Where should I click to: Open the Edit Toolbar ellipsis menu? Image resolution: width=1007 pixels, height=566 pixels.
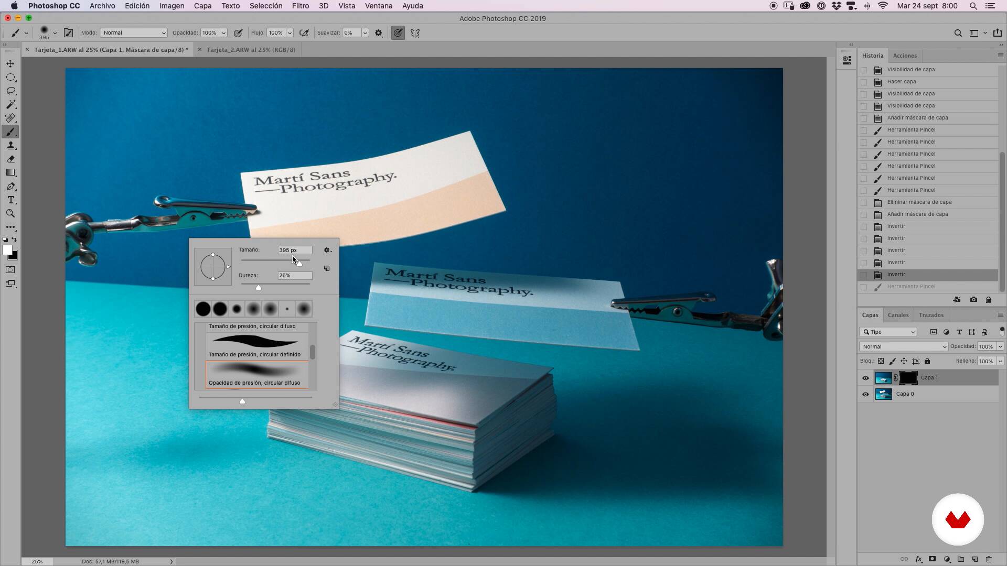[10, 227]
